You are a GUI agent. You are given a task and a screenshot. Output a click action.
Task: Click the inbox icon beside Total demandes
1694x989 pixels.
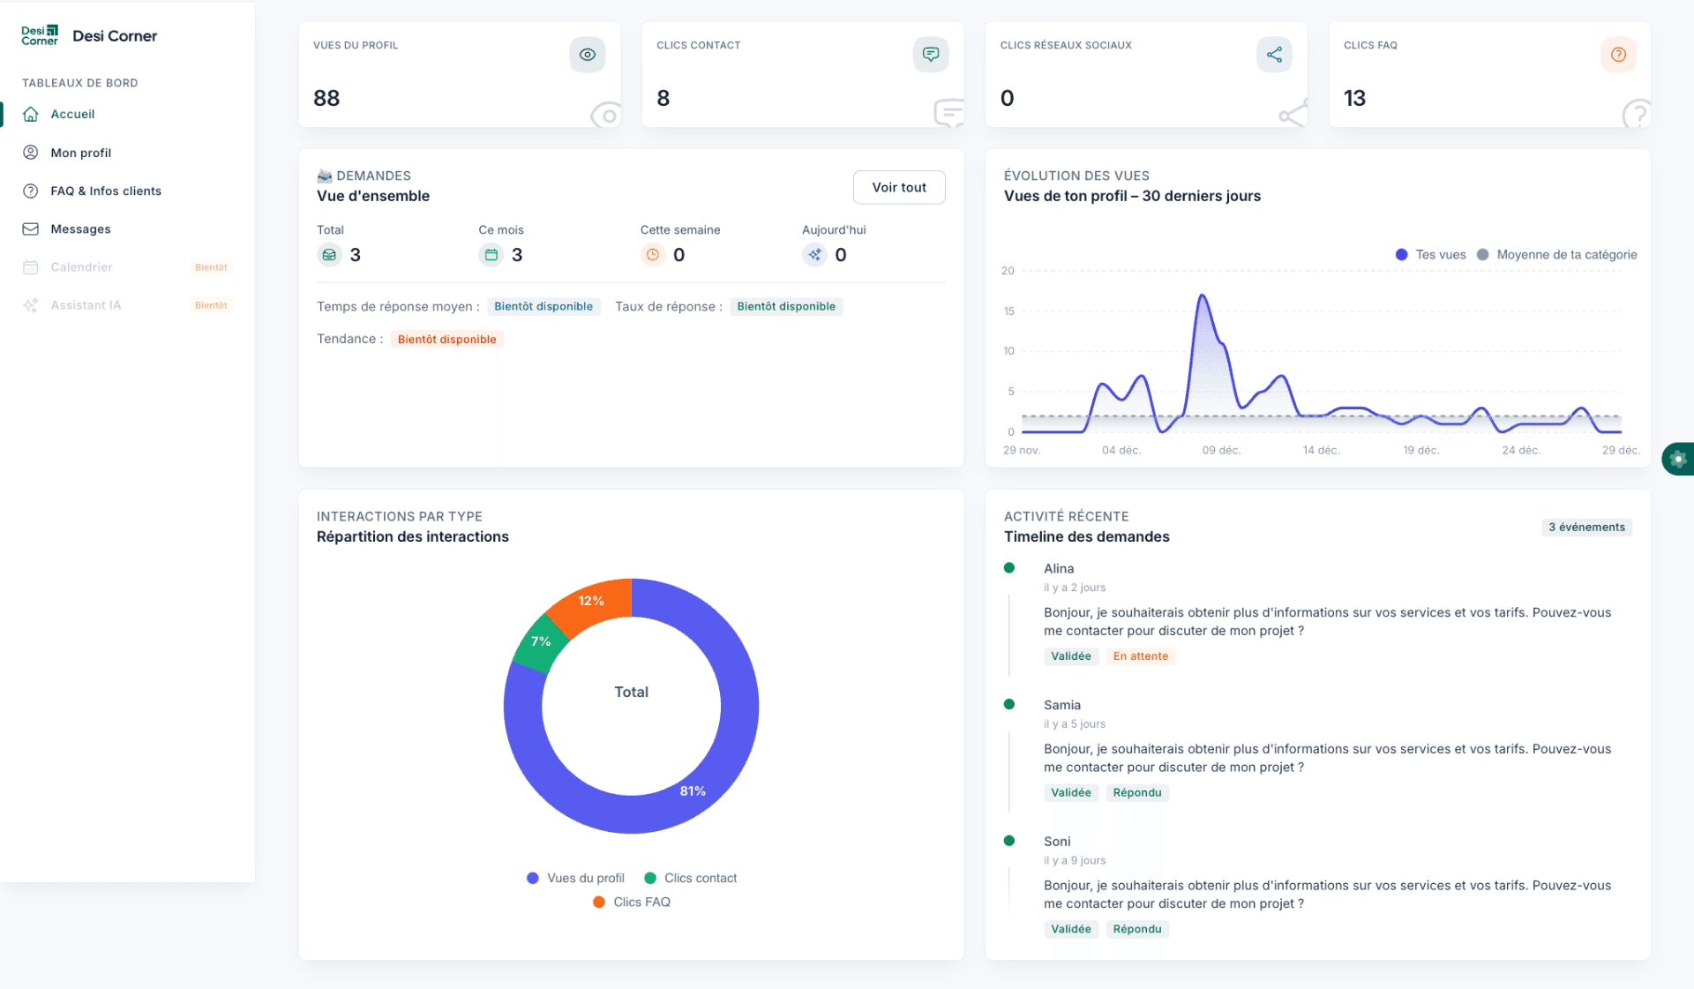coord(329,255)
